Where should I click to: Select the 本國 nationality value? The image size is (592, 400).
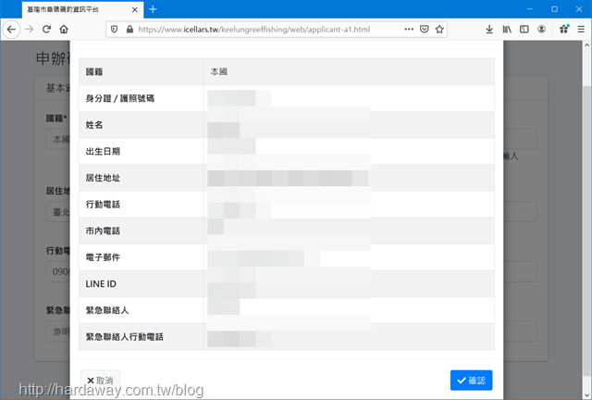click(218, 72)
